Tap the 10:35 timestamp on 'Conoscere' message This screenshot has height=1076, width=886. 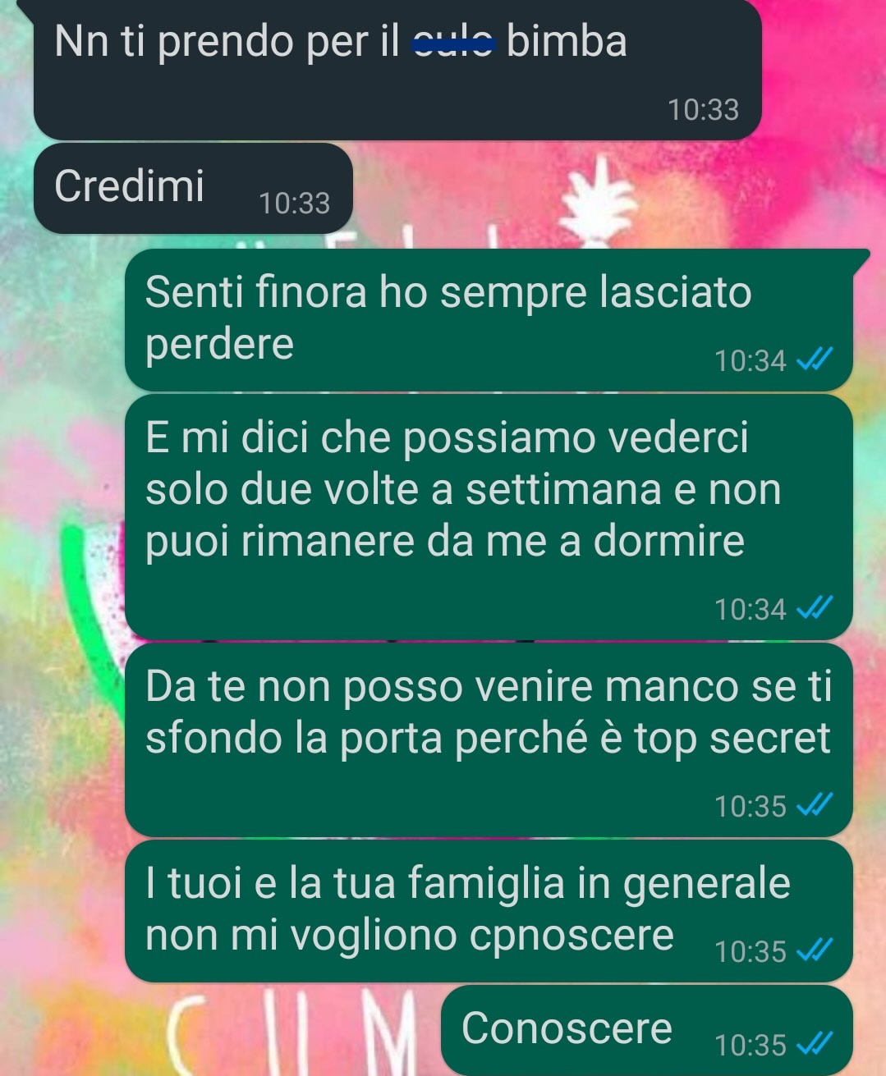(x=751, y=1045)
